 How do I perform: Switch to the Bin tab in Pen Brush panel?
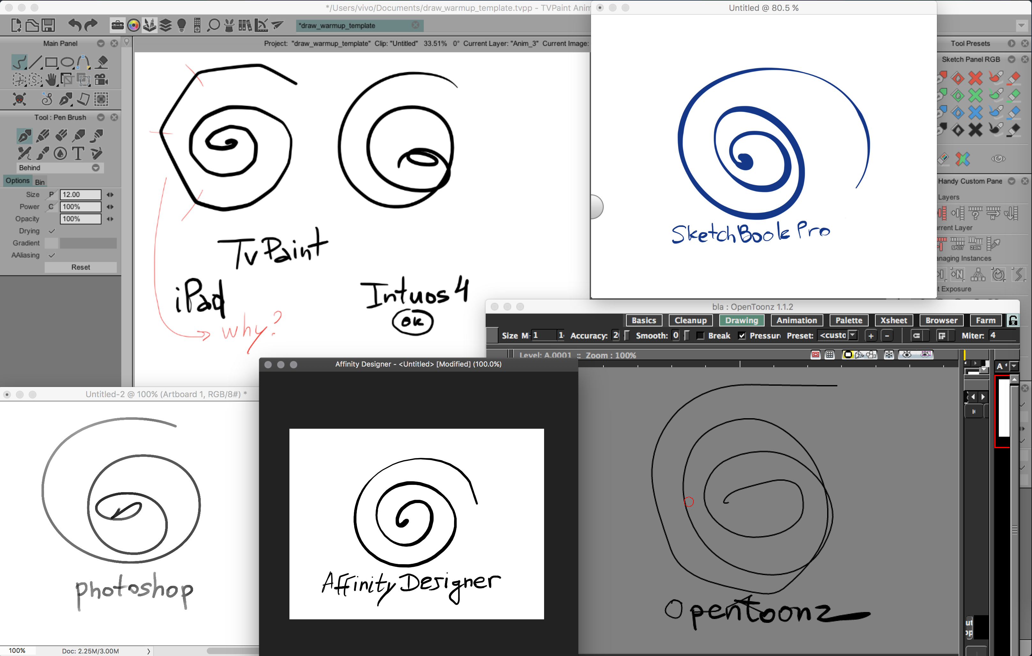(x=40, y=182)
